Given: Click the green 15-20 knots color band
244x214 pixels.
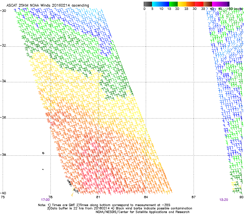Looking at the screenshot, I should (173, 4).
